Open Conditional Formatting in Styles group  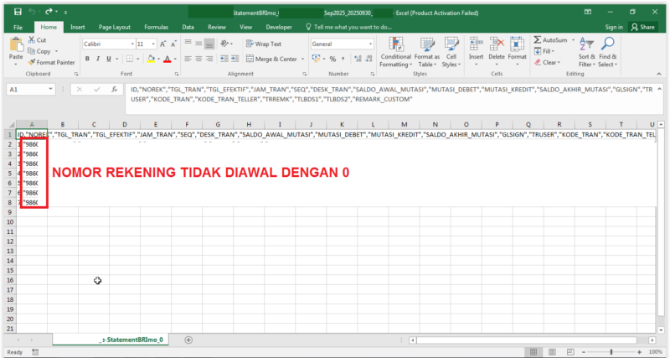395,51
